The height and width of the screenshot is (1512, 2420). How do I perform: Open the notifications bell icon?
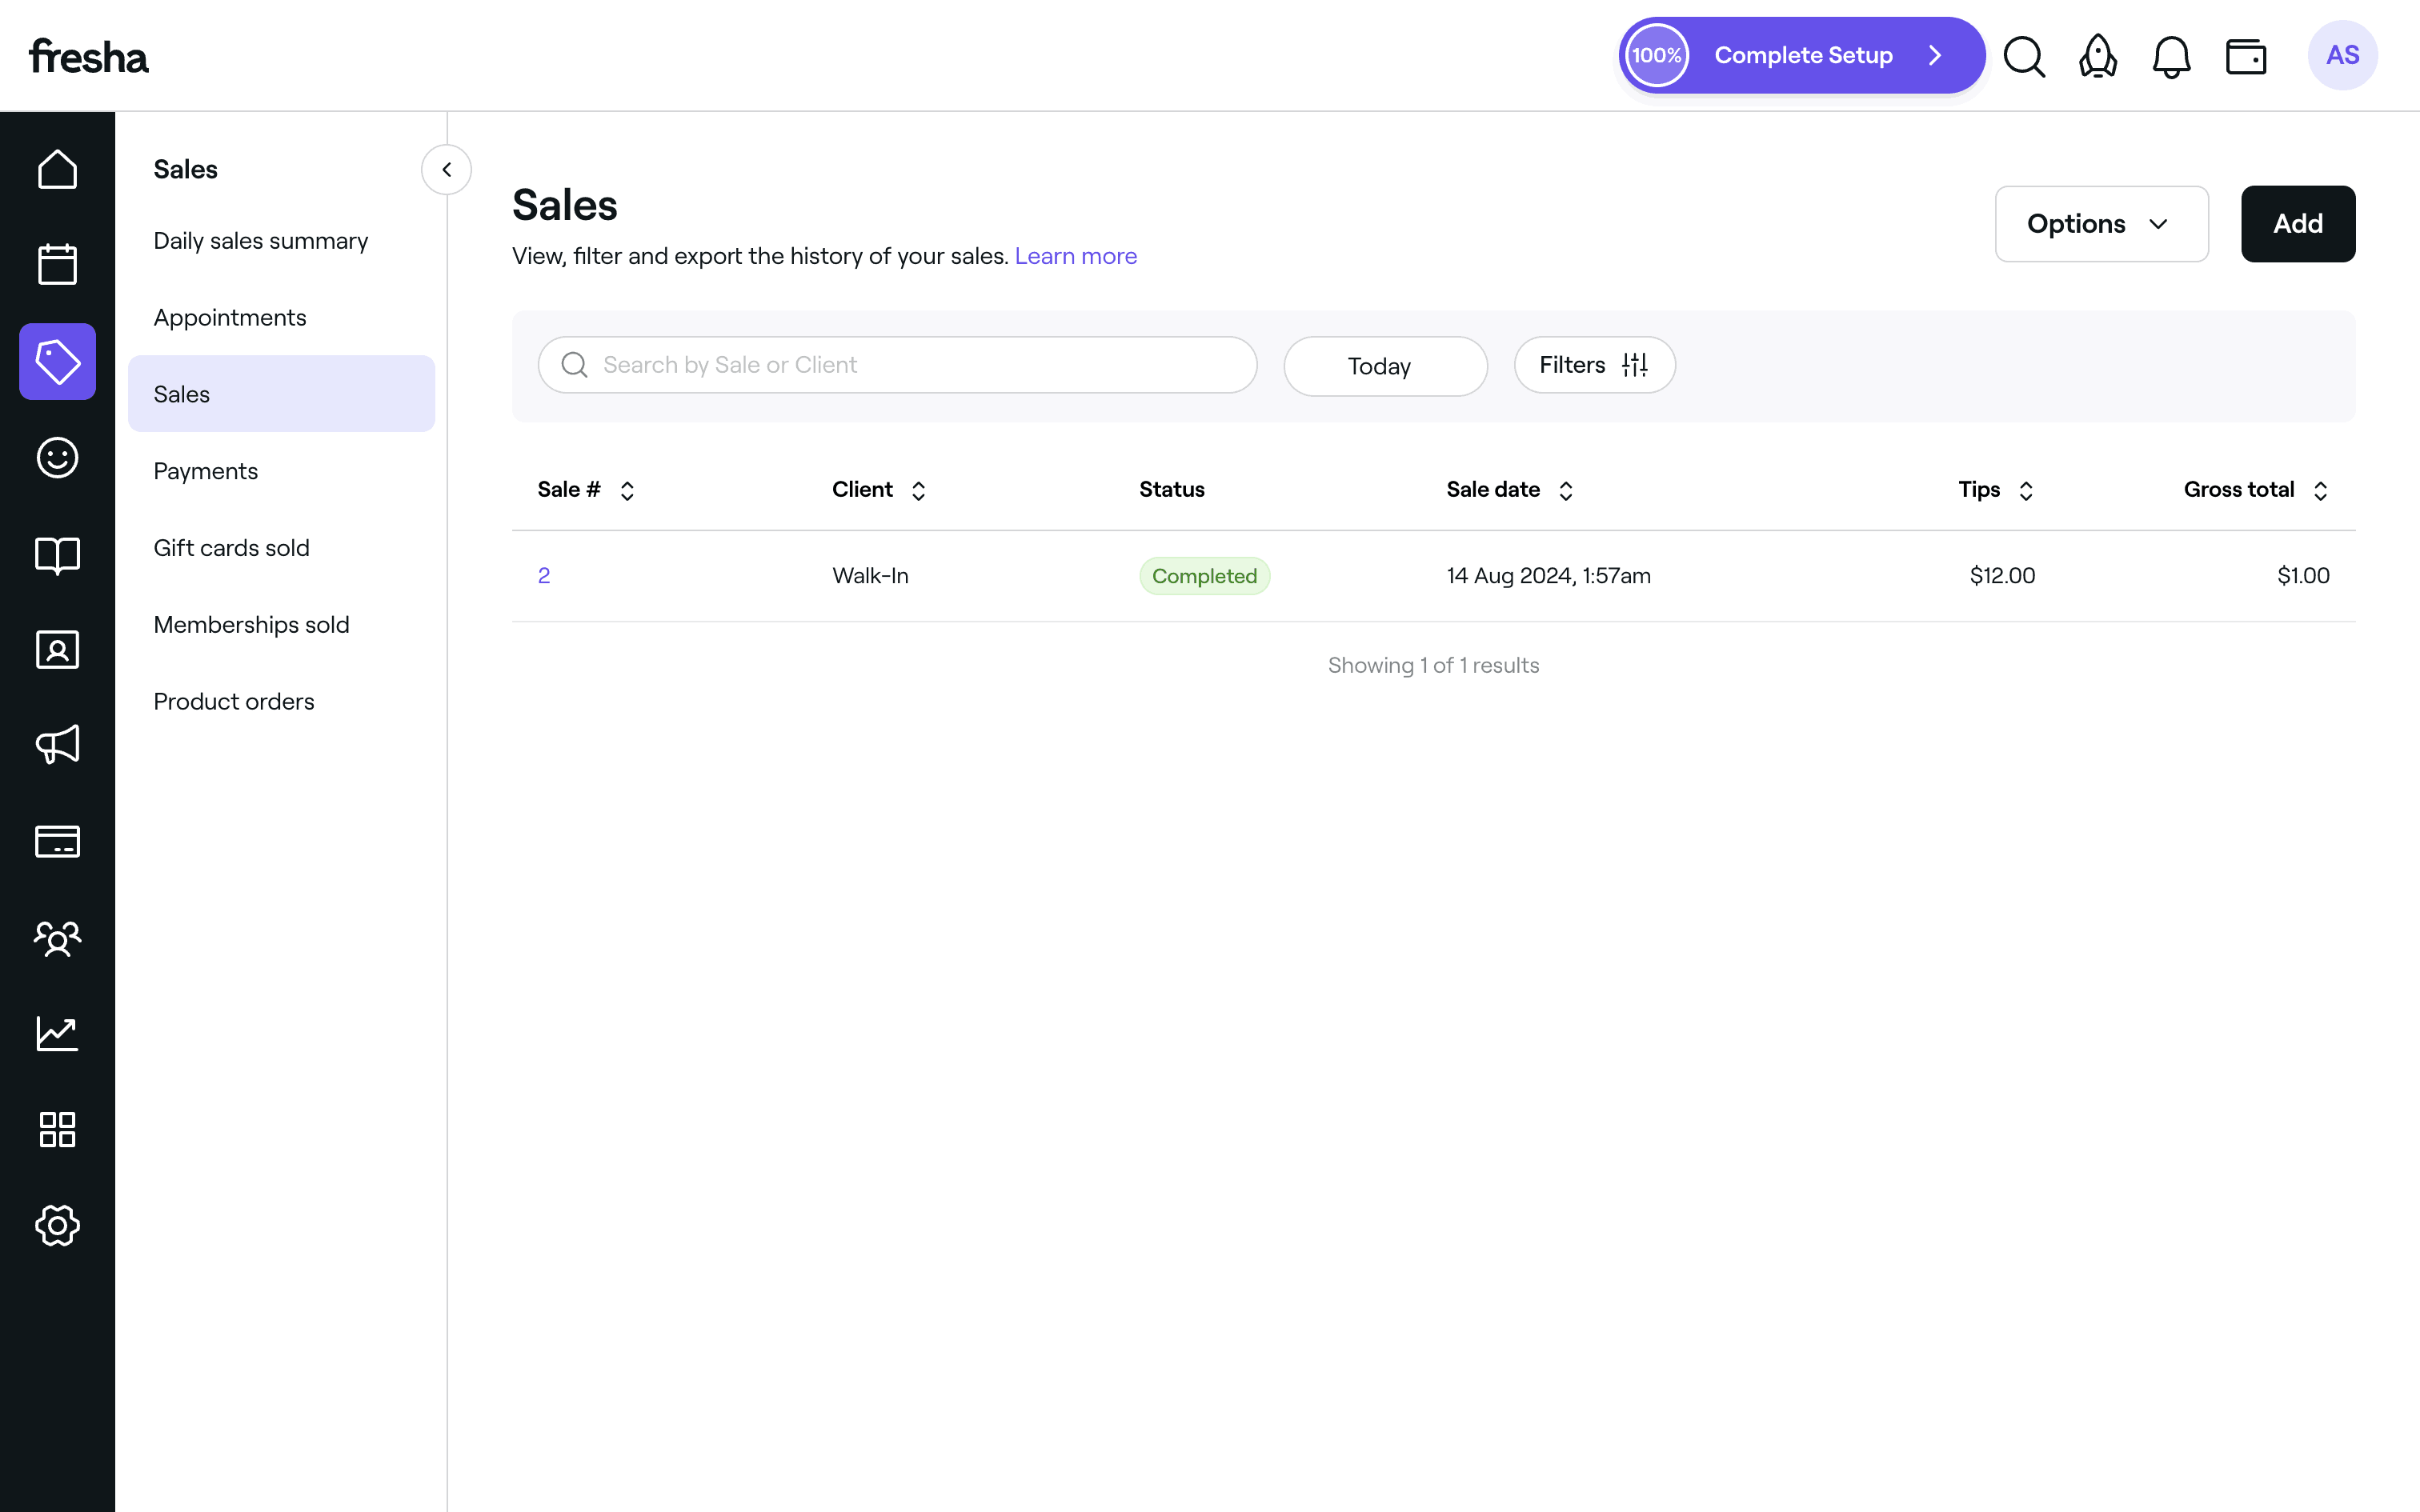click(2171, 56)
